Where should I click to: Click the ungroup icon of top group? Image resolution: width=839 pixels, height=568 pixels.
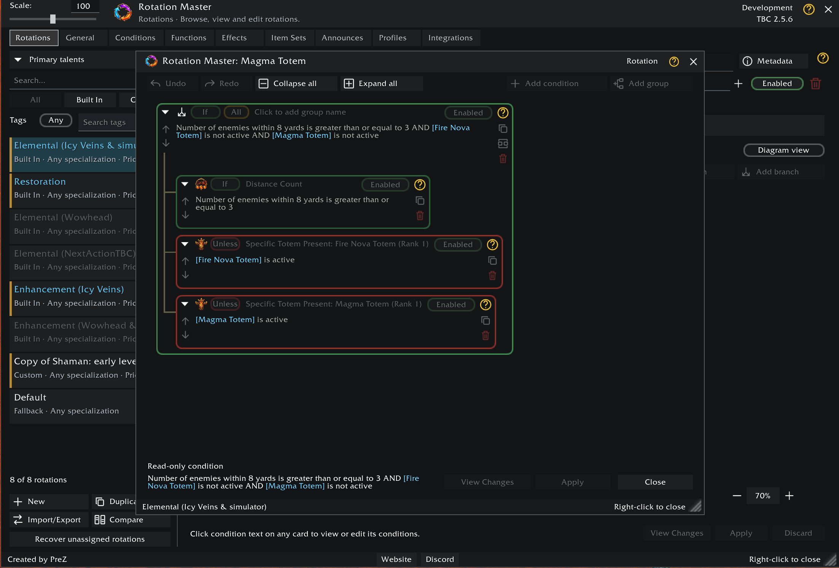tap(503, 144)
